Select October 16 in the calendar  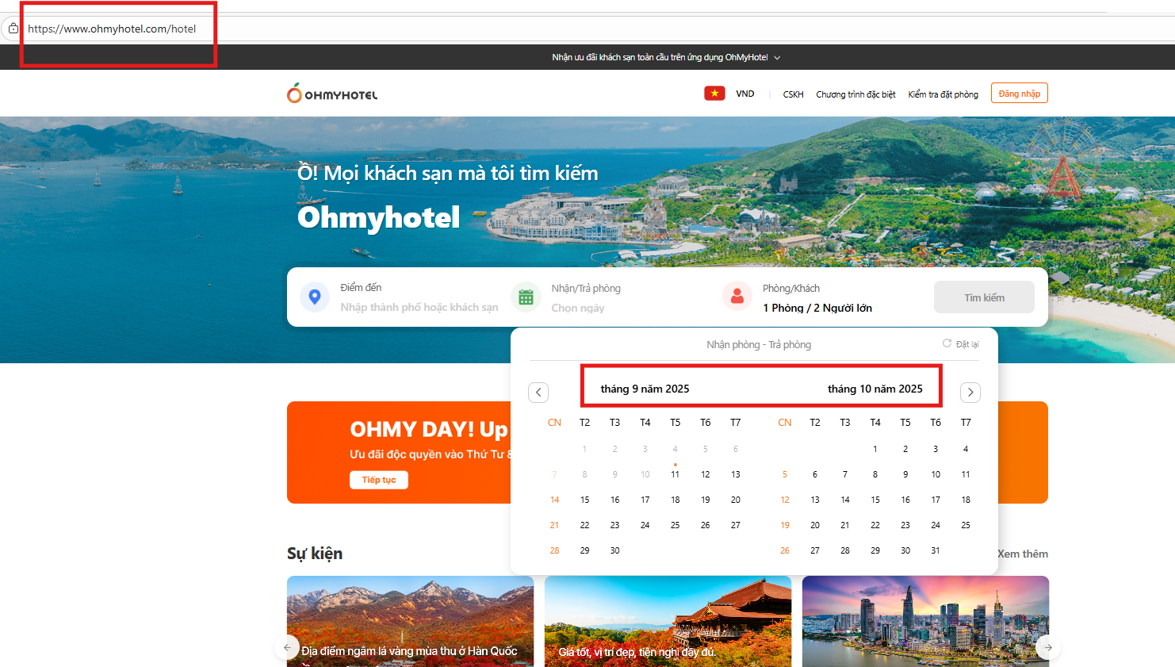[x=905, y=500]
